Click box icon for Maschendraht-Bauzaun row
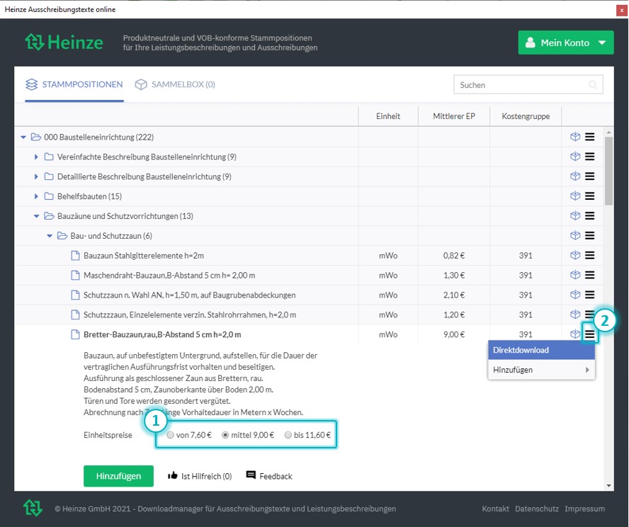Viewport: 629px width, 527px height. click(575, 275)
